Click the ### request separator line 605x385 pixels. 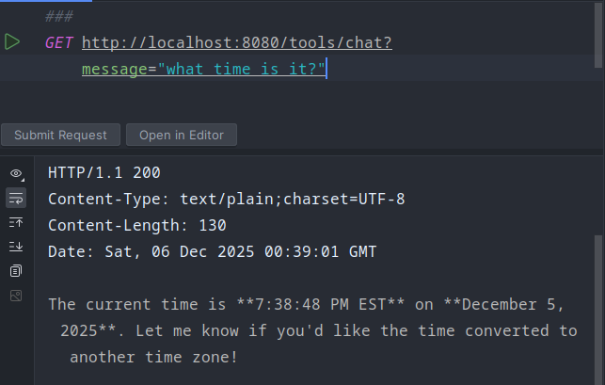58,17
